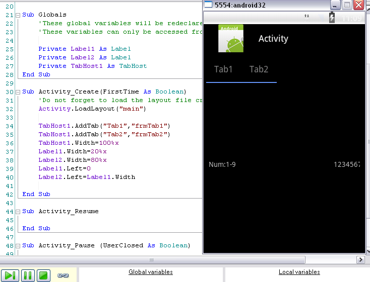The width and height of the screenshot is (370, 282).
Task: Click the Num:1-9 label
Action: [x=222, y=164]
